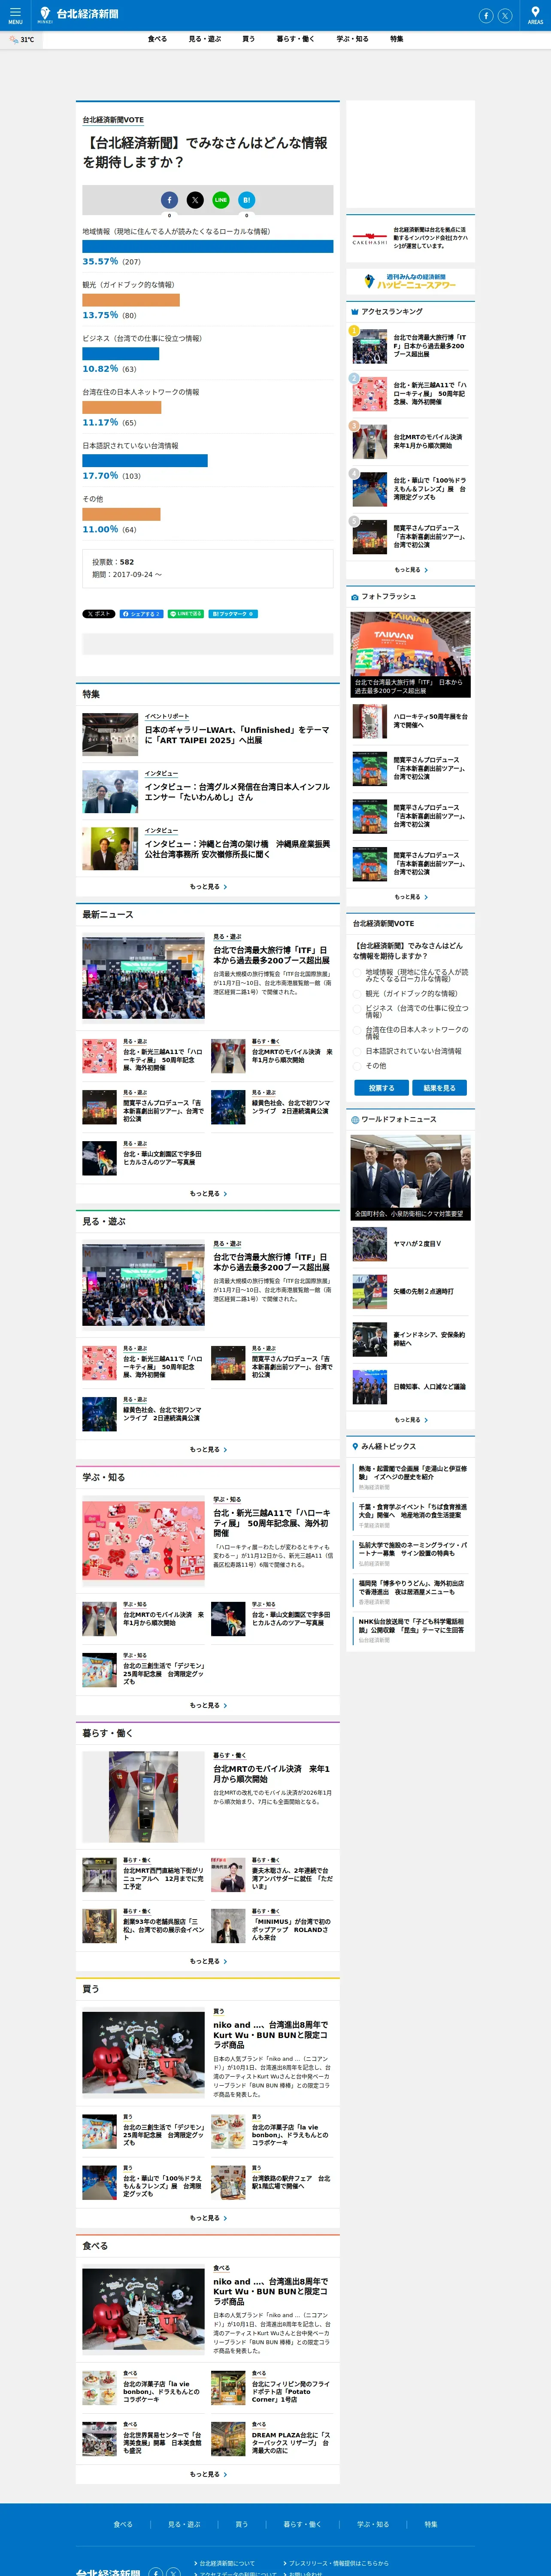Click the camera icon beside フォトフラッシュ
Screen dimensions: 551x2576
coord(354,597)
